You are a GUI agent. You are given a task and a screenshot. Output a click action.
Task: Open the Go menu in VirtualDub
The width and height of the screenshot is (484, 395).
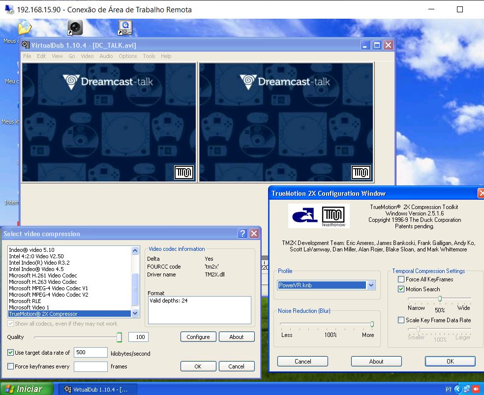72,56
